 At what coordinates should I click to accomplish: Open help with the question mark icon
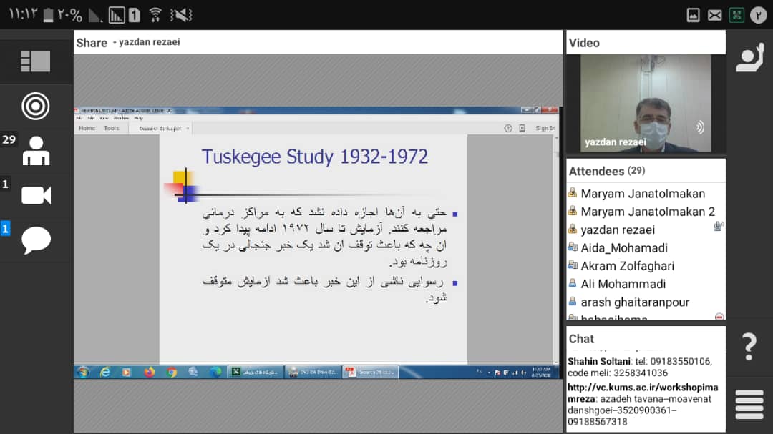(749, 346)
